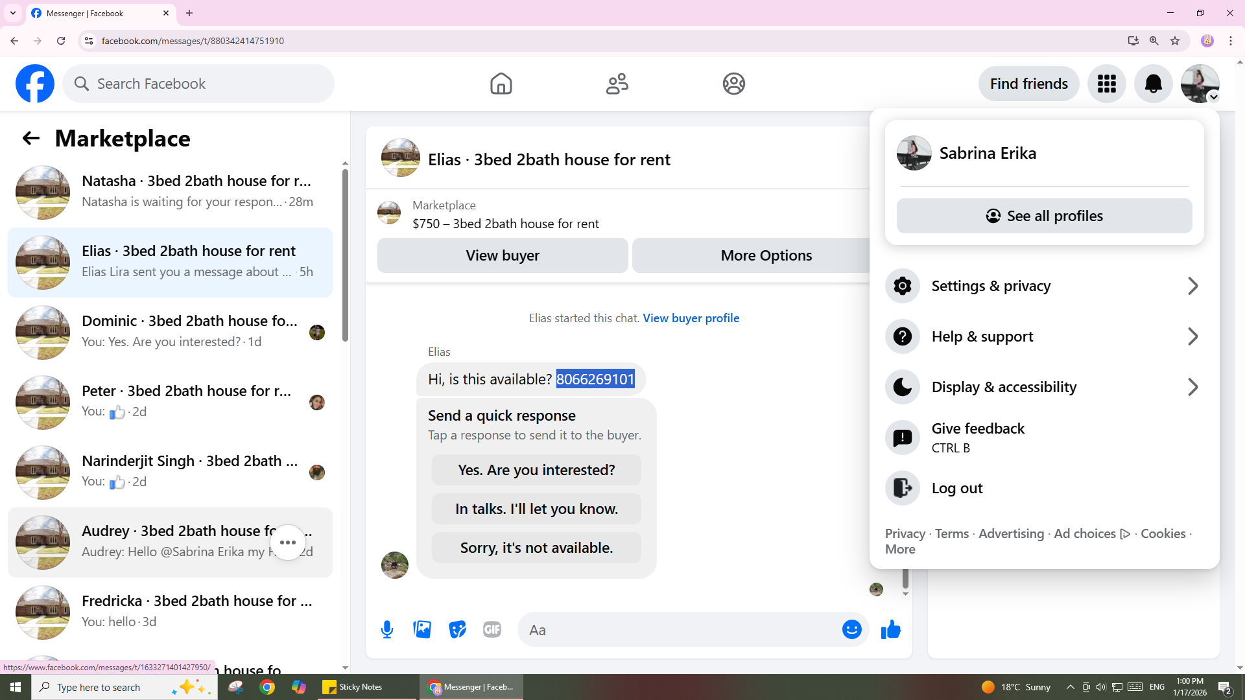
Task: Click the View buyer button
Action: 503,255
